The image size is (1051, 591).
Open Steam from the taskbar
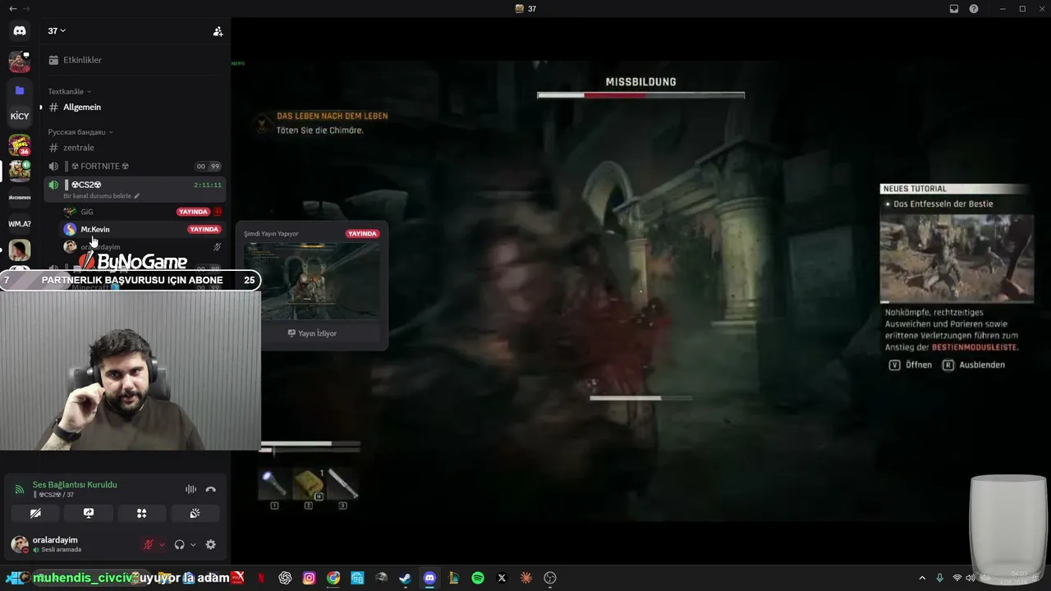405,578
